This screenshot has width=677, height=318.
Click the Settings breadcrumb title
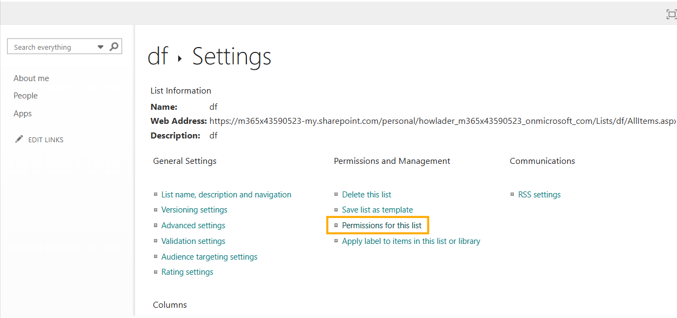[231, 56]
